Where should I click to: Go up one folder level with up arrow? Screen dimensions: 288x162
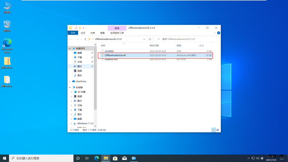(85, 39)
